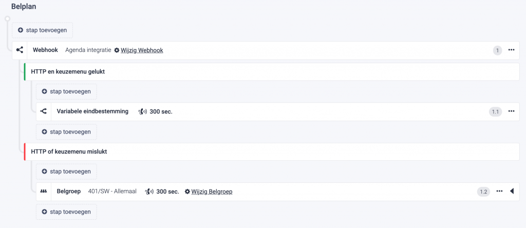Add a step above Variabele eindbestemming
526x228 pixels.
[66, 91]
